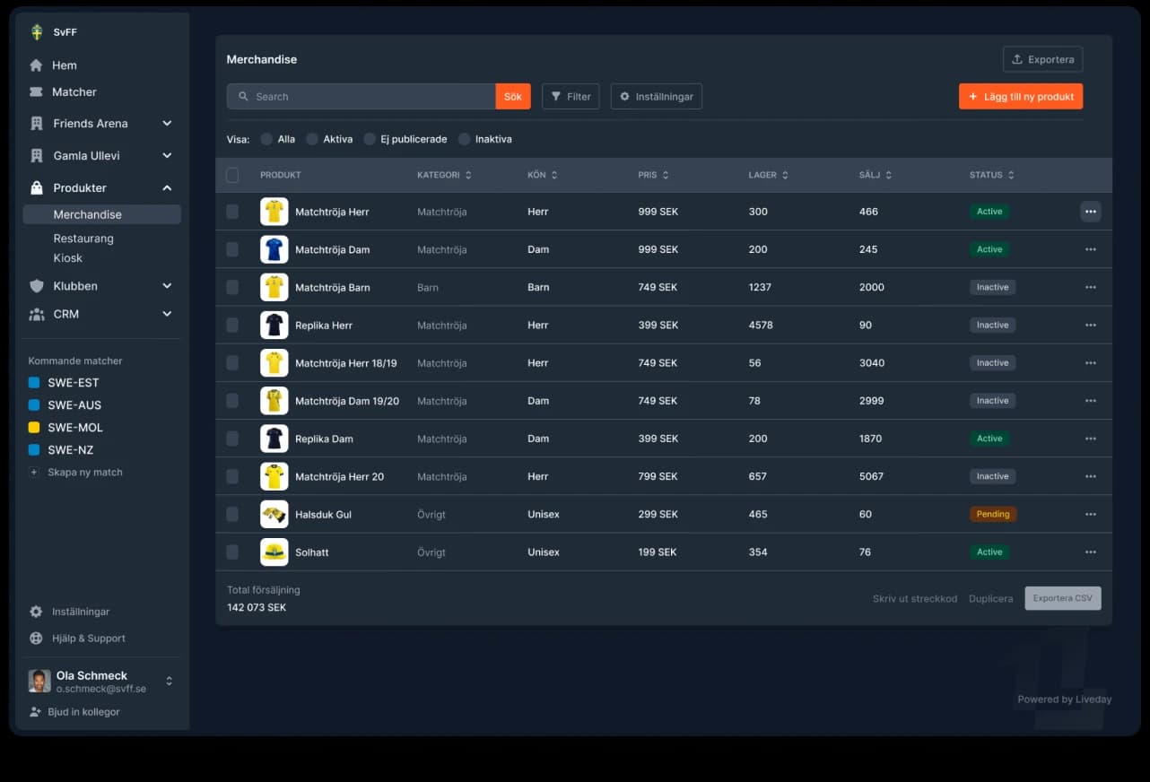The width and height of the screenshot is (1150, 782).
Task: Select the Aktiva radio button
Action: tap(312, 139)
